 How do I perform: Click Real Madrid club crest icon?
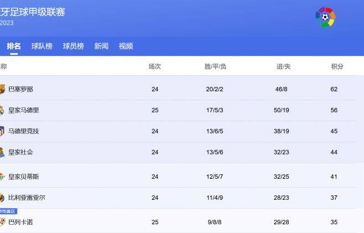(x=2, y=110)
